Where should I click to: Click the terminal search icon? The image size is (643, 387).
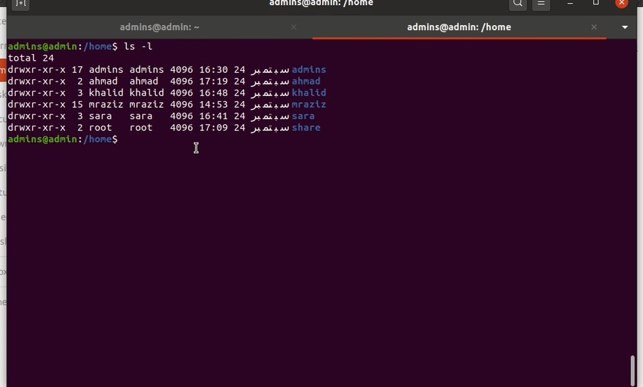tap(518, 3)
